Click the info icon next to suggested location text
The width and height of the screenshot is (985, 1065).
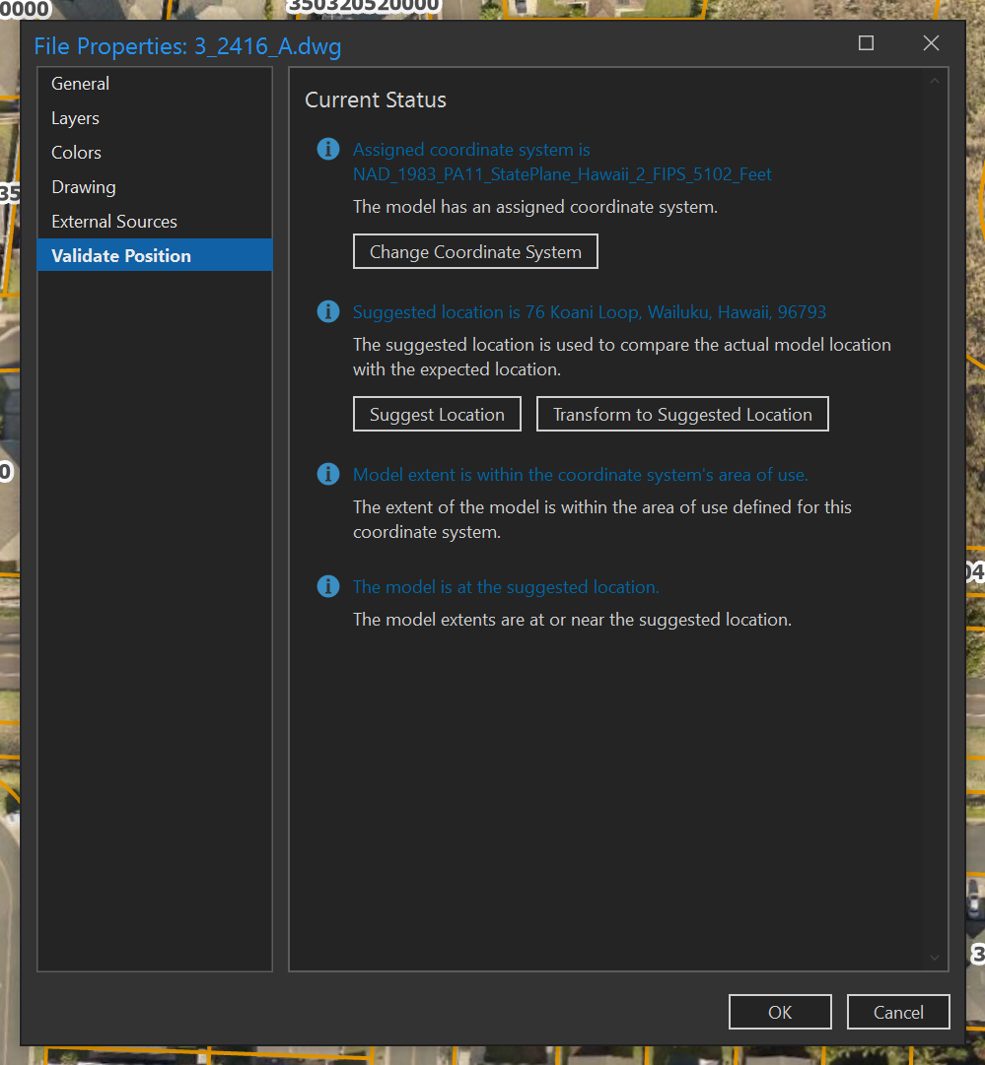tap(327, 311)
